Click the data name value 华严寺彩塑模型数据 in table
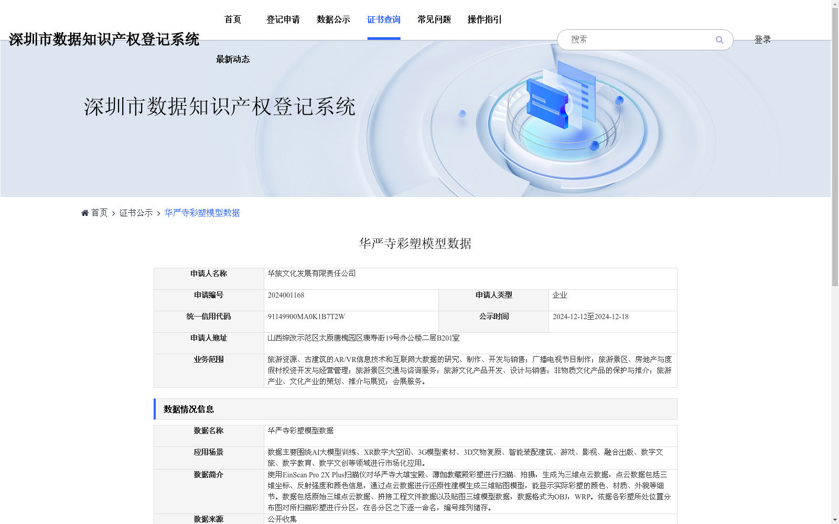This screenshot has height=524, width=839. point(300,431)
